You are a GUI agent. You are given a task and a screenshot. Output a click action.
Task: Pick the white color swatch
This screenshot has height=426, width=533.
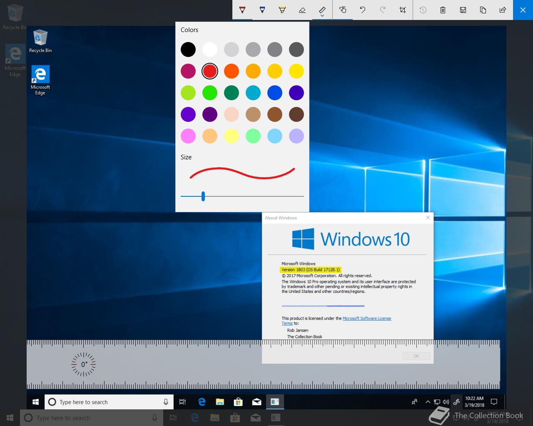click(x=210, y=50)
